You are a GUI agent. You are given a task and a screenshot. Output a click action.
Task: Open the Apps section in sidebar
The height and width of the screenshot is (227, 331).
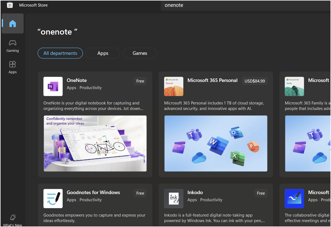13,67
